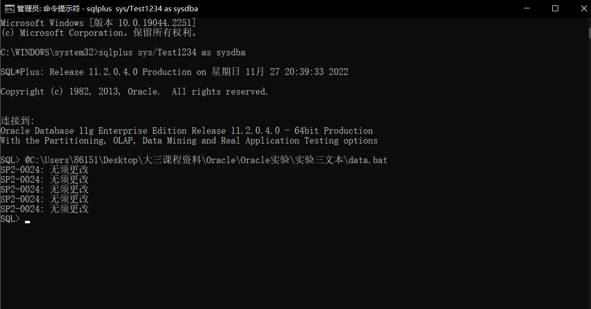Click the SQL*Plus Release 11.2.0.4.0 line
Viewport: 591px width, 309px height.
coord(174,72)
